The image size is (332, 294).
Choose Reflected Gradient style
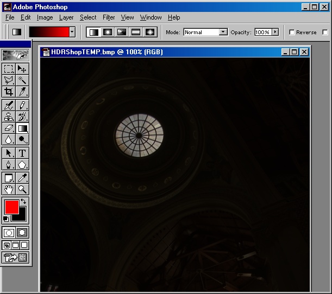[136, 32]
